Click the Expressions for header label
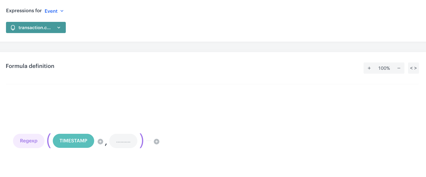 (23, 10)
